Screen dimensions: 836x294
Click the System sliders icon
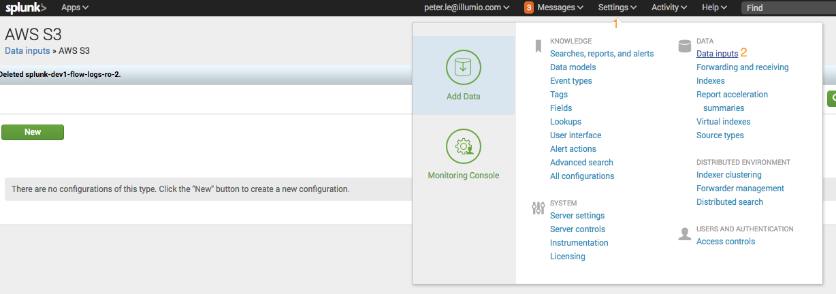tap(538, 208)
